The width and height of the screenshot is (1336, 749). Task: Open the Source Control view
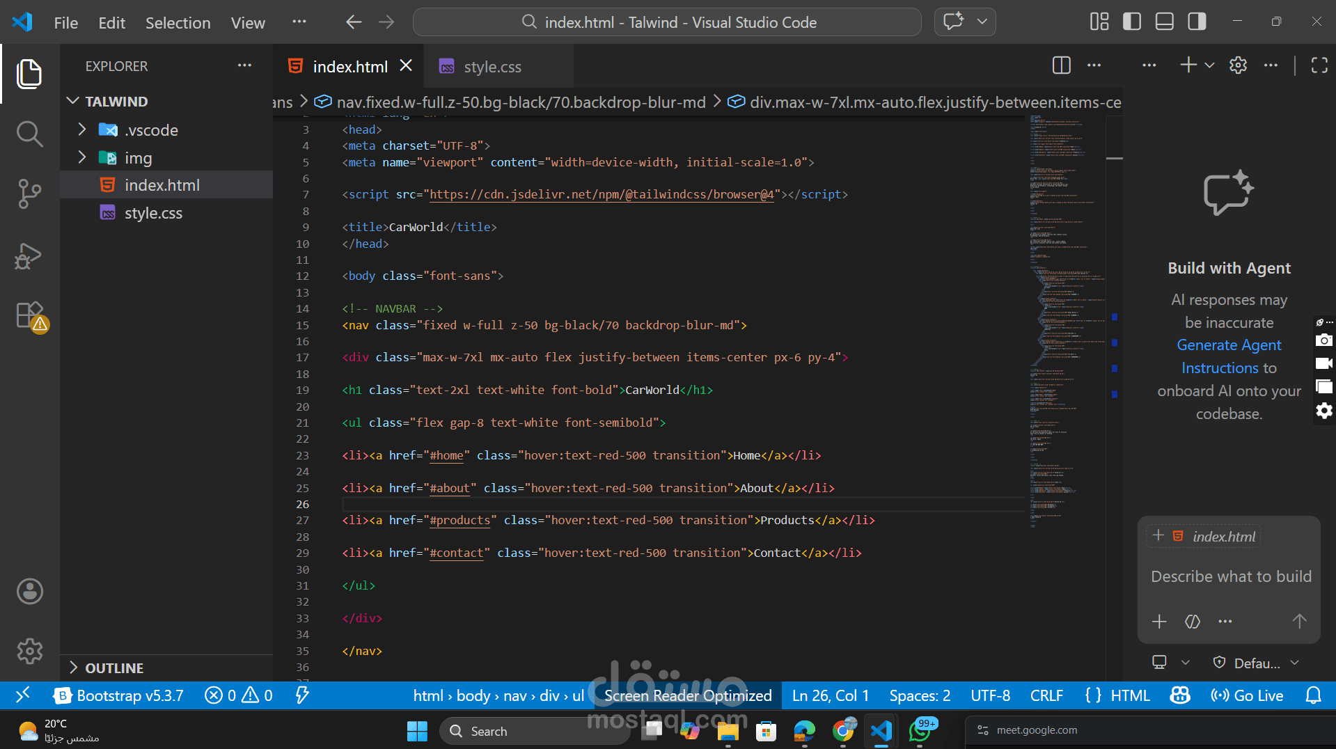[x=29, y=194]
